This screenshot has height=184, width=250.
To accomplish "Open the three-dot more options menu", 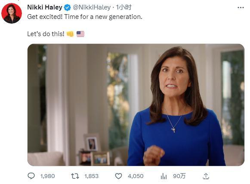I will click(x=241, y=7).
